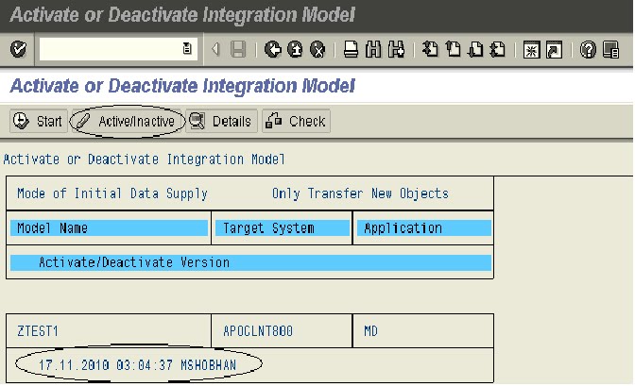Screen dimensions: 635x386
Task: Collapse the command field arrow
Action: (215, 49)
